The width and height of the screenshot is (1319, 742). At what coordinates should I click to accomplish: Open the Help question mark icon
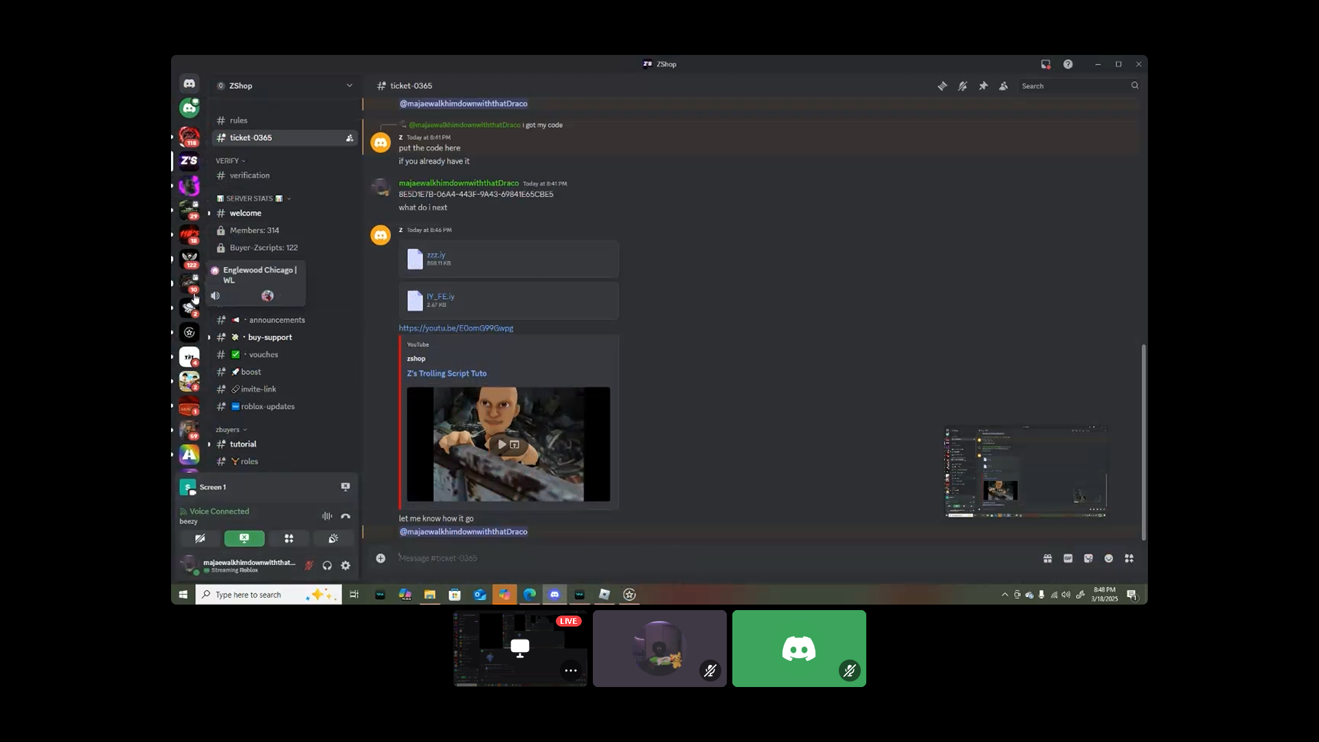[1068, 64]
